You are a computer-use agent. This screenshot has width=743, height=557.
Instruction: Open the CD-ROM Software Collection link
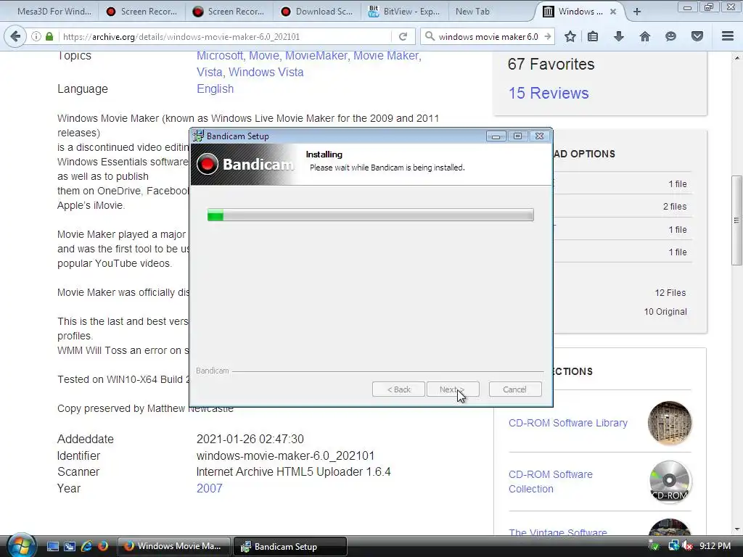pyautogui.click(x=551, y=482)
